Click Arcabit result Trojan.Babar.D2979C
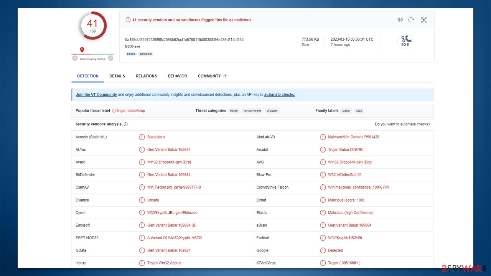The height and width of the screenshot is (276, 491). click(x=346, y=149)
